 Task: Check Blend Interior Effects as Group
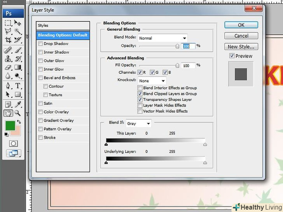[140, 88]
